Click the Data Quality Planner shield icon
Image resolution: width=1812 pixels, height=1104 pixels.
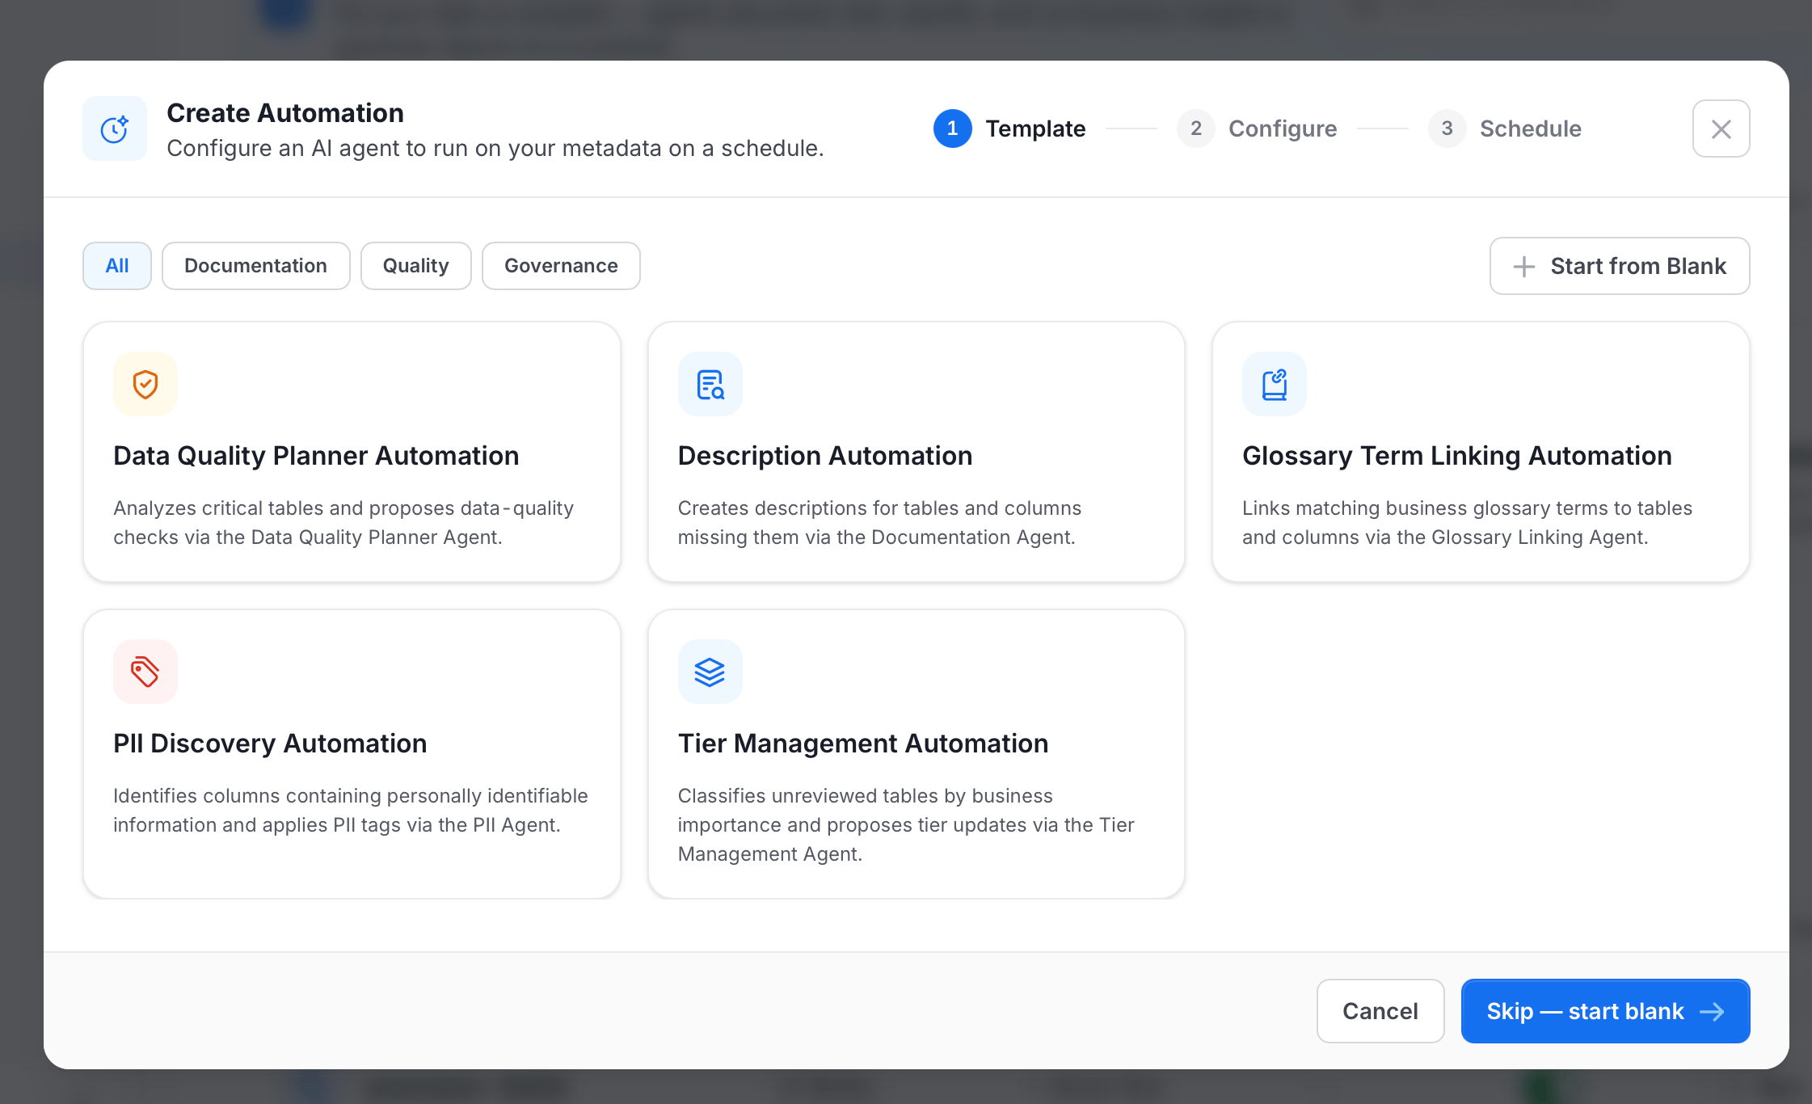pos(145,384)
